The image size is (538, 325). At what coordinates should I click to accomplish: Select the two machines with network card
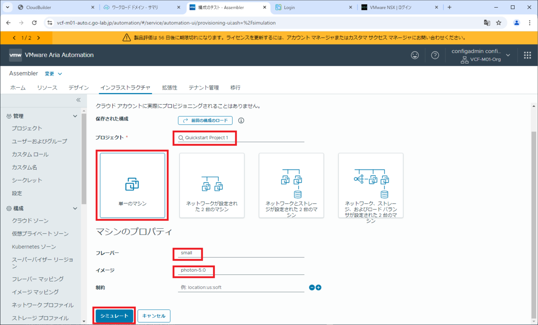point(212,185)
